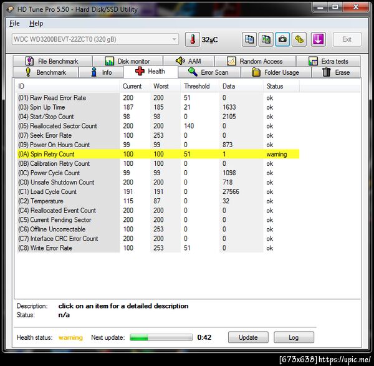The height and width of the screenshot is (366, 374).
Task: Click the Threshold column header
Action: (x=200, y=86)
